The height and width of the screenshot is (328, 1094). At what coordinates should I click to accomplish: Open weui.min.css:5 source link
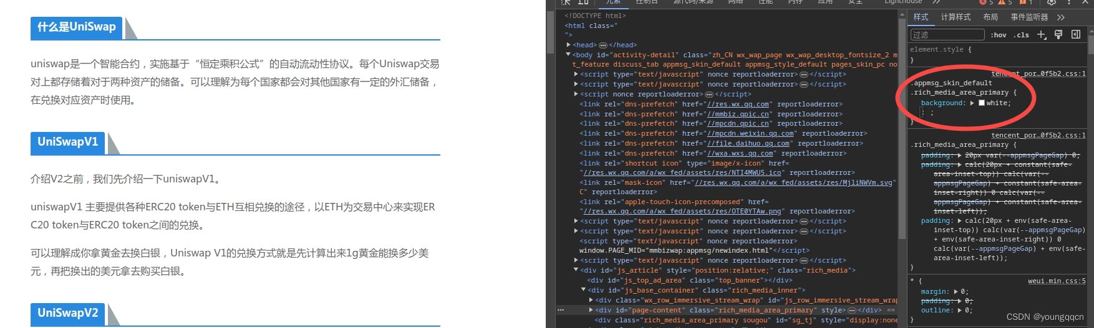coord(1057,281)
